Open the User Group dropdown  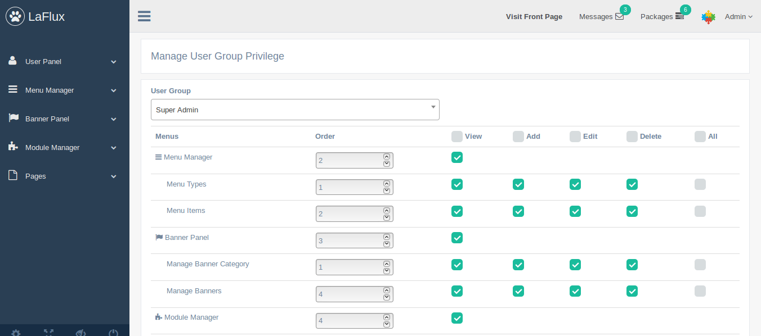(295, 110)
